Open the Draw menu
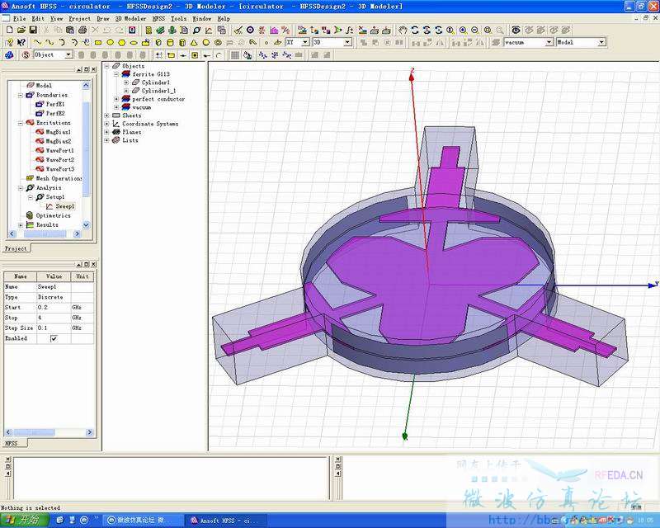Screen dimensions: 660x528 coord(102,18)
